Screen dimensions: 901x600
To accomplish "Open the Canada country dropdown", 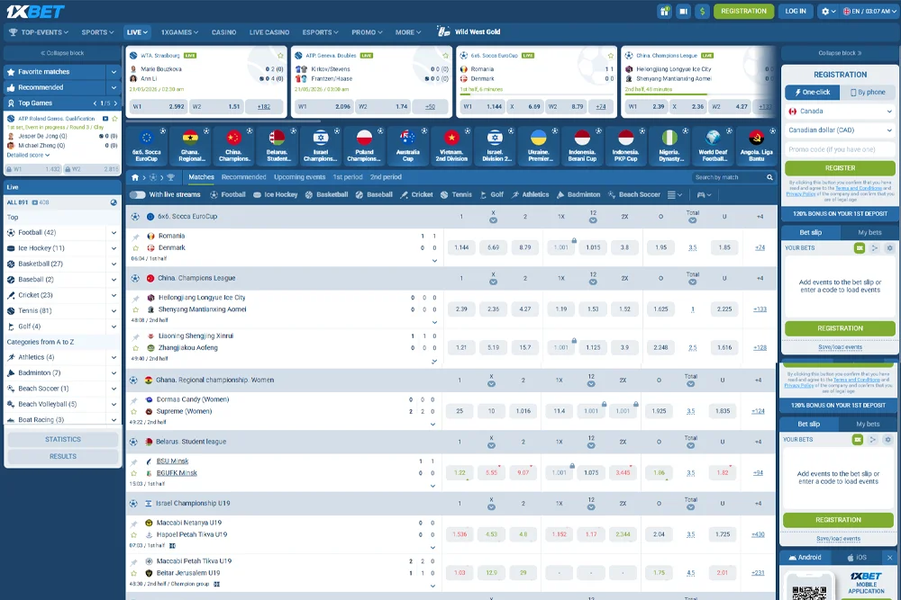I will (840, 112).
